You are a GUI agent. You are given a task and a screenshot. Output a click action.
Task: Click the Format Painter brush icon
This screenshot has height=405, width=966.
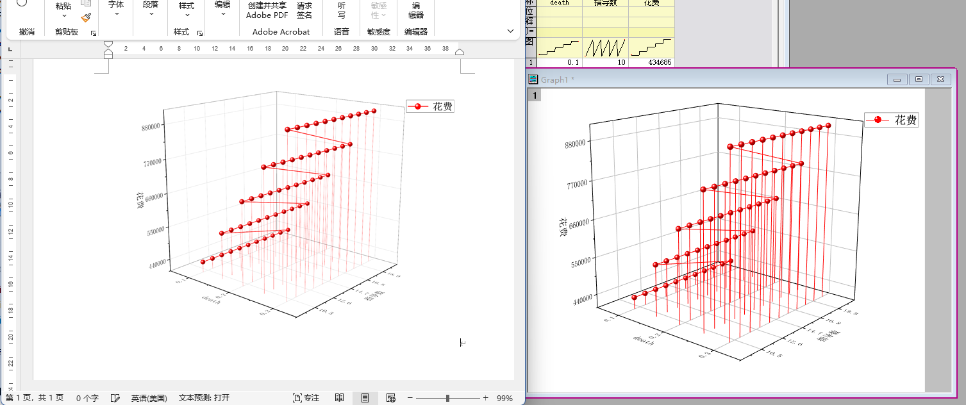click(86, 17)
